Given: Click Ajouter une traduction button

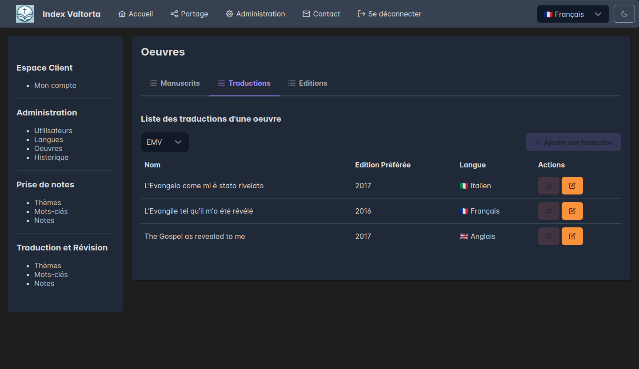Looking at the screenshot, I should (x=573, y=142).
